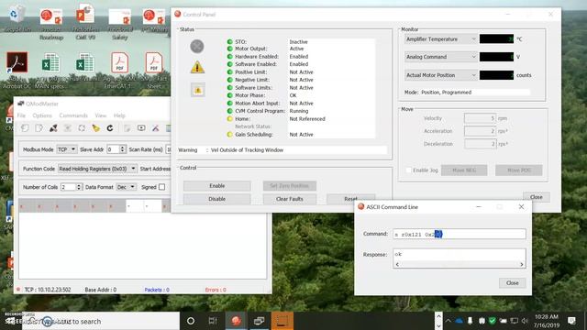The width and height of the screenshot is (587, 330).
Task: Toggle the Signed checkbox in QModMaster
Action: coord(161,187)
